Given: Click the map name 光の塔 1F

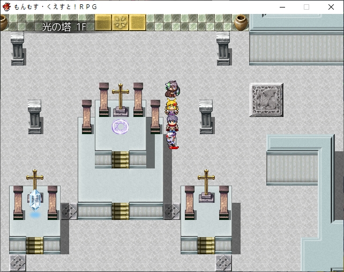Looking at the screenshot, I should pyautogui.click(x=64, y=27).
